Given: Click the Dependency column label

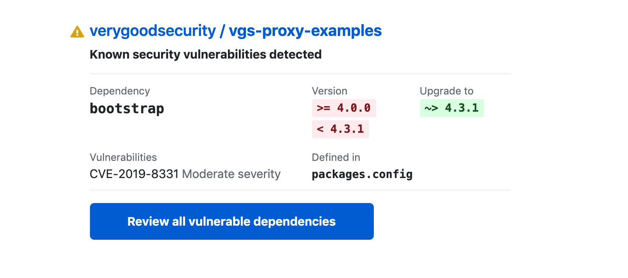Looking at the screenshot, I should coord(120,91).
